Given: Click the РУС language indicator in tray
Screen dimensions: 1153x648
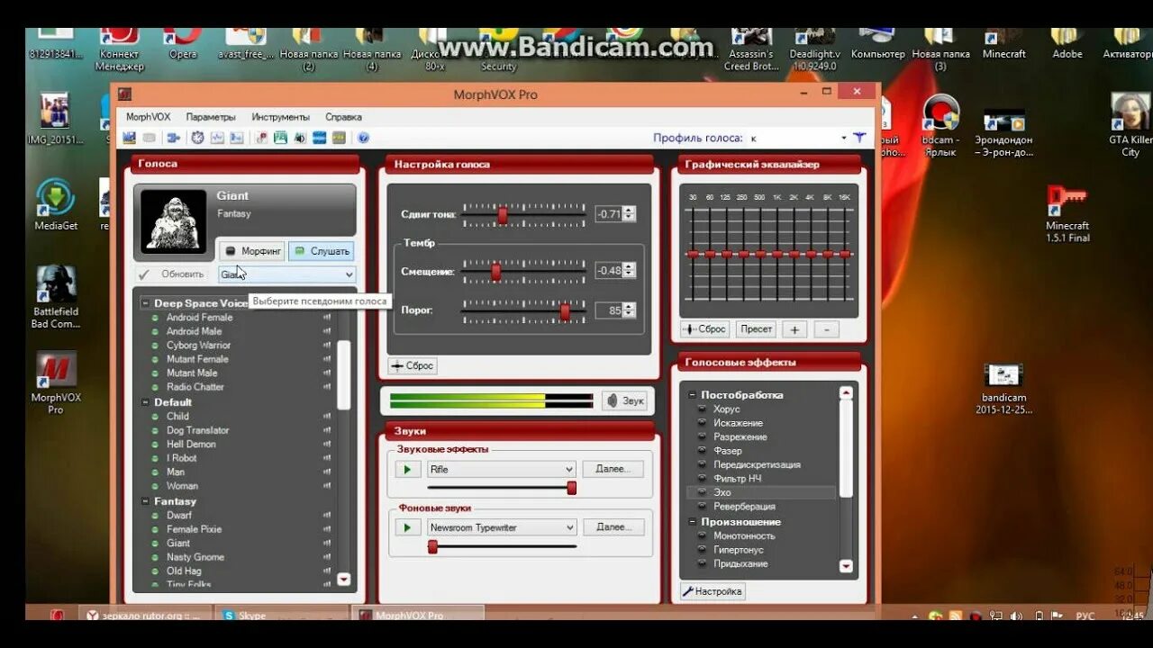Looking at the screenshot, I should click(1085, 616).
